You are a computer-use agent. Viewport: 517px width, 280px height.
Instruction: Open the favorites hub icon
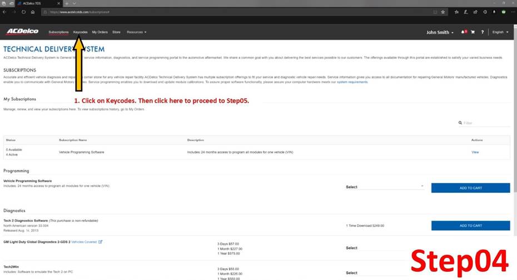(x=456, y=12)
